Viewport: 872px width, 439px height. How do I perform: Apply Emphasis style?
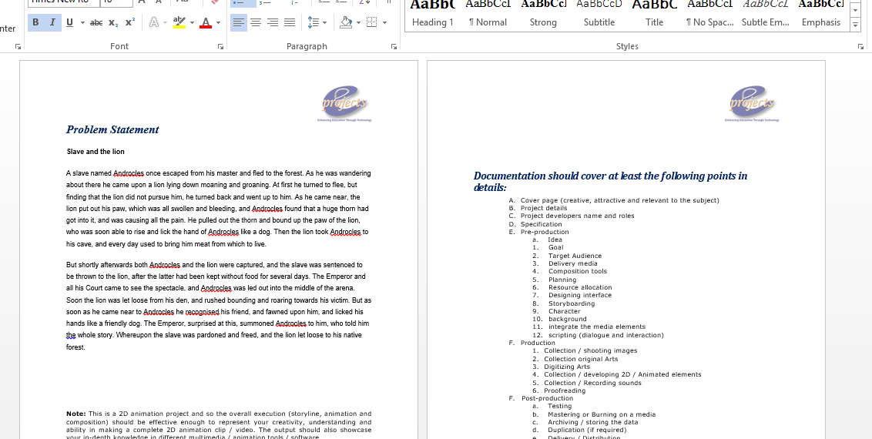[821, 15]
